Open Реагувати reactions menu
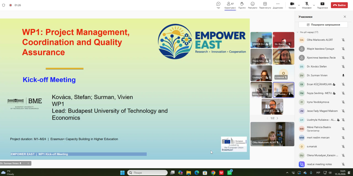This screenshot has width=353, height=176. (x=252, y=5)
